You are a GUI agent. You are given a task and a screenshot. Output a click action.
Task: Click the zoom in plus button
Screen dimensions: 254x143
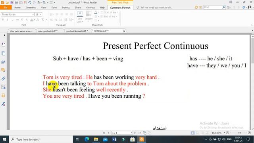coord(250,133)
